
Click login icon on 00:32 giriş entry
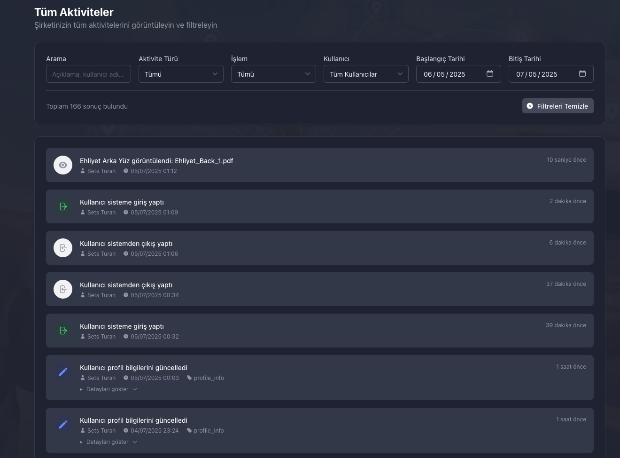63,331
